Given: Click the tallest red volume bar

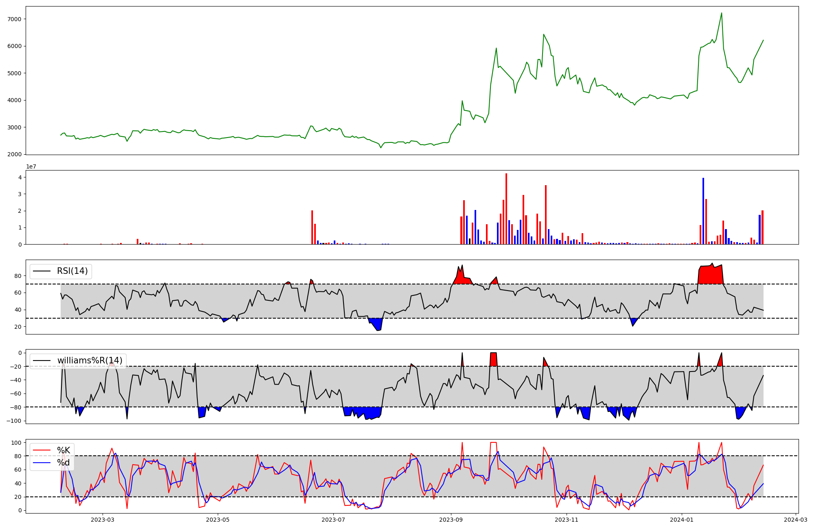Looking at the screenshot, I should coord(506,210).
